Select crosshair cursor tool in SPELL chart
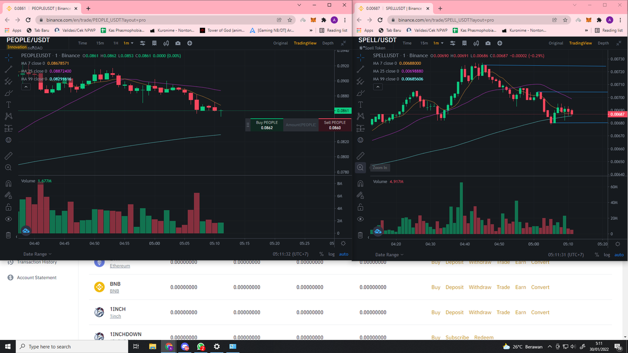This screenshot has width=628, height=353. (361, 57)
